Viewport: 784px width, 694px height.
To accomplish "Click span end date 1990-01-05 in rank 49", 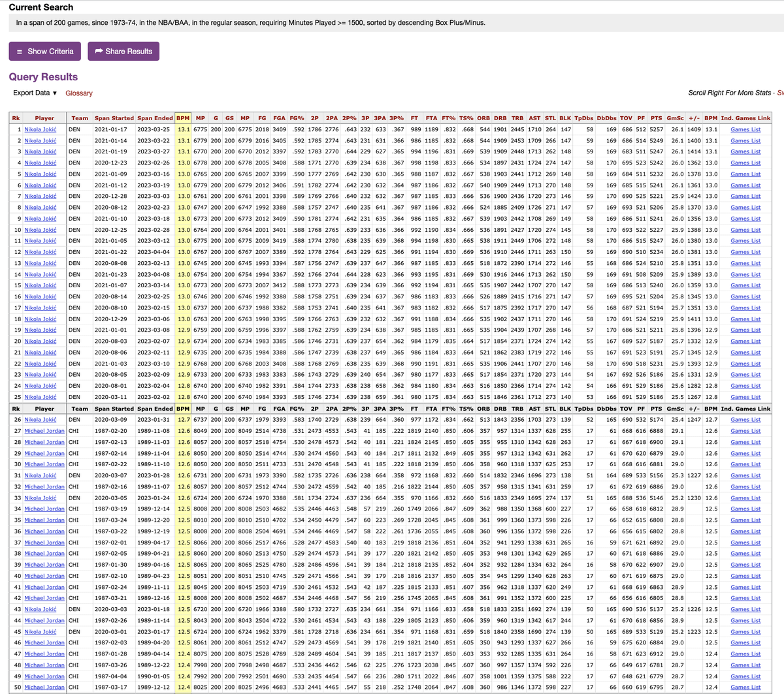I will click(154, 676).
